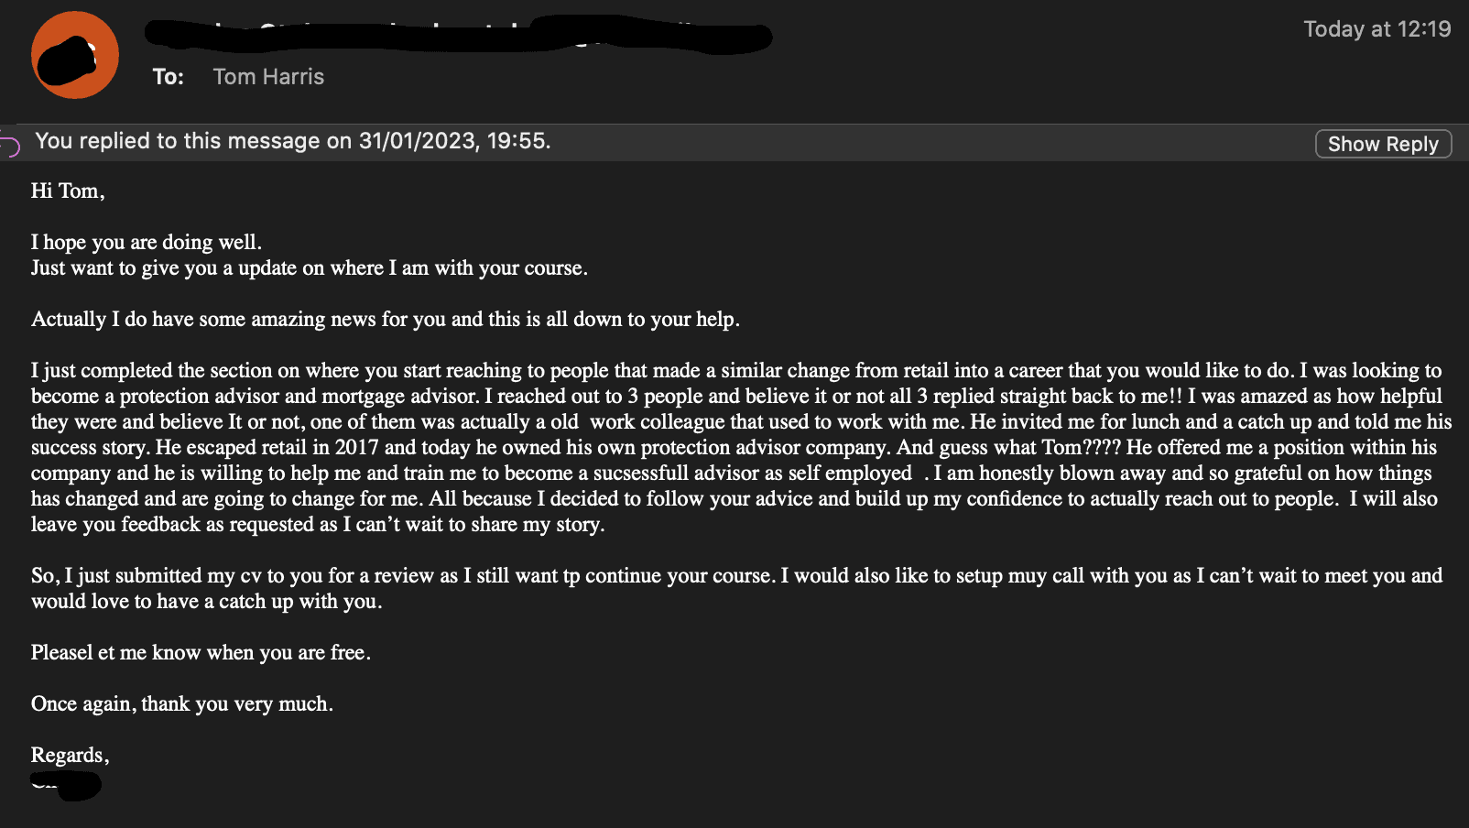Viewport: 1469px width, 828px height.
Task: Click the 'To:' field label
Action: point(169,77)
